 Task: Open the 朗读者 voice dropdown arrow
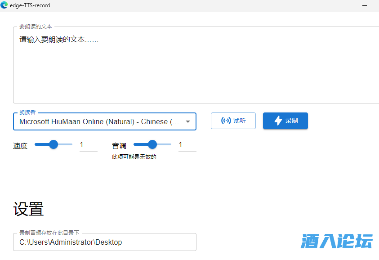click(188, 121)
